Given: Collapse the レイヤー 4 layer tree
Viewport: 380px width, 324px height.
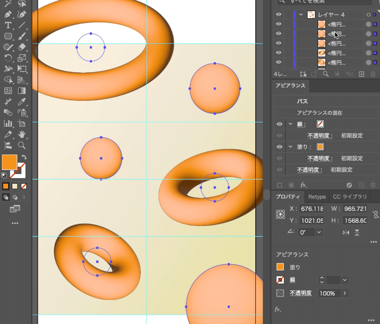Looking at the screenshot, I should [x=301, y=15].
